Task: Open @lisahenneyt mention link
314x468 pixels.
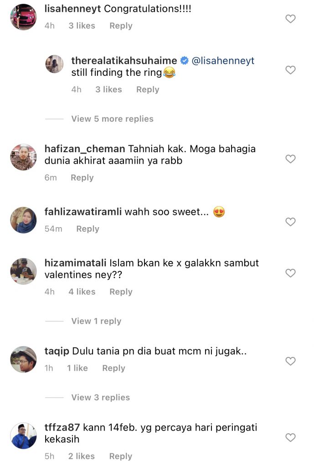Action: 223,61
